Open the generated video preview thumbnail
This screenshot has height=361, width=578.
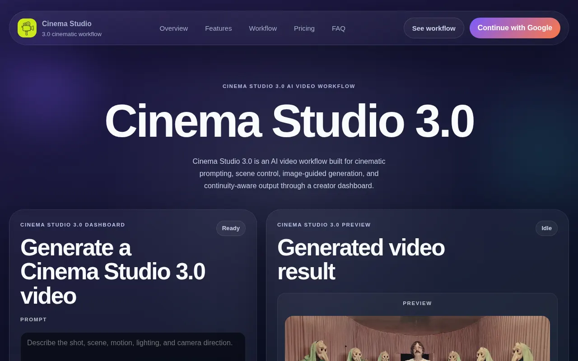pos(417,338)
